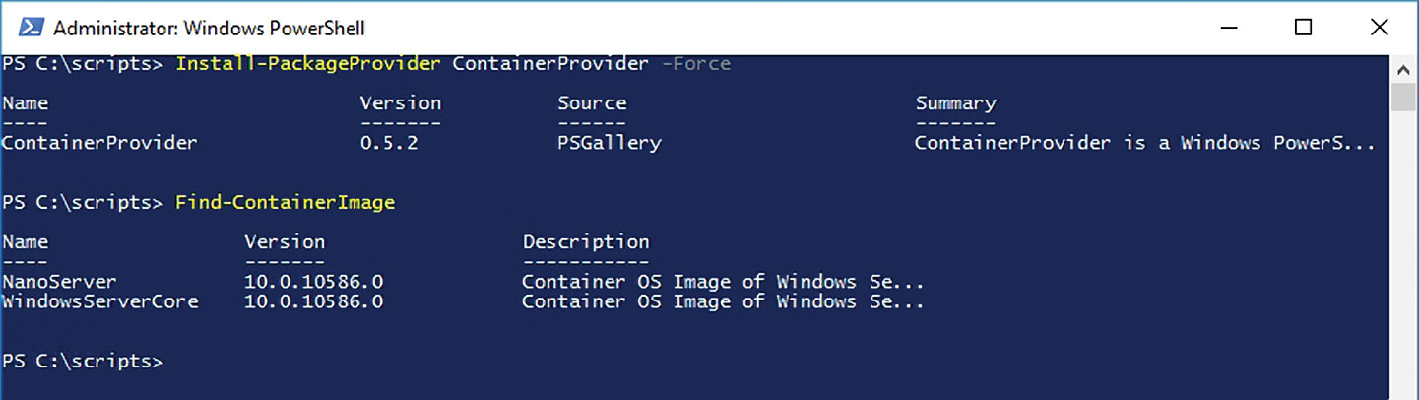The height and width of the screenshot is (400, 1419).
Task: Click the 0.5.2 version value
Action: tap(388, 143)
